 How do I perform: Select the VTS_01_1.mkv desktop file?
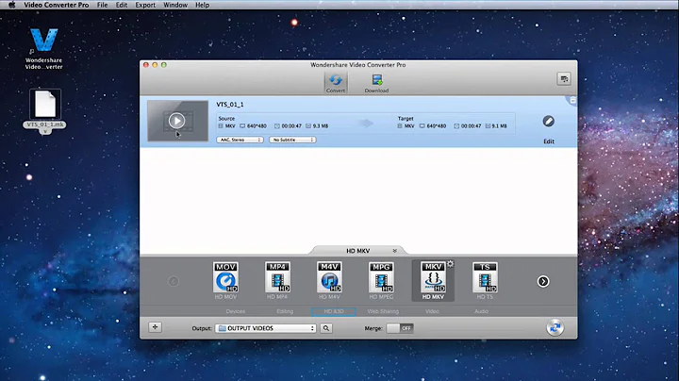click(x=45, y=110)
